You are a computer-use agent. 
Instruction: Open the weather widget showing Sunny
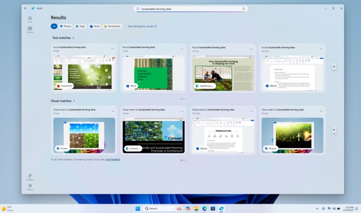click(8, 208)
